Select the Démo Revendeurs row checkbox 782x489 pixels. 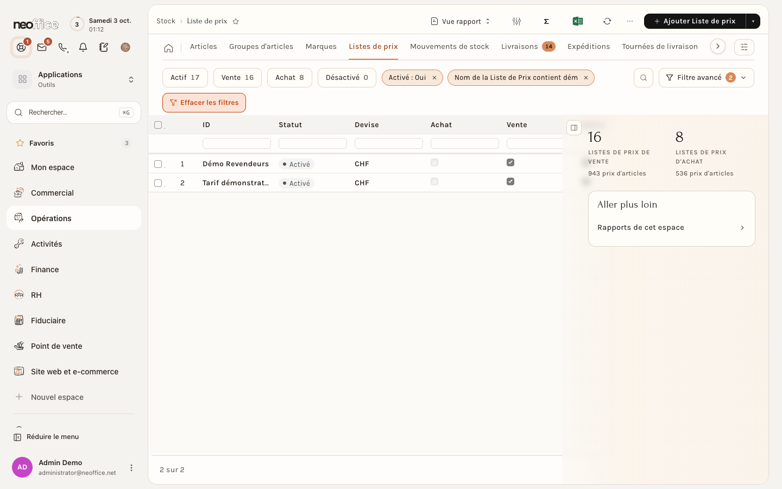(158, 164)
